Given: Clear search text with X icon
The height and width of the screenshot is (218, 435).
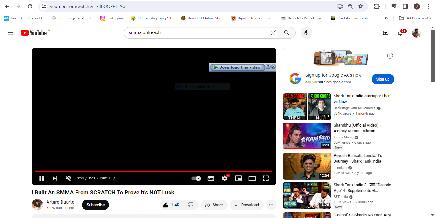Looking at the screenshot, I should (273, 32).
